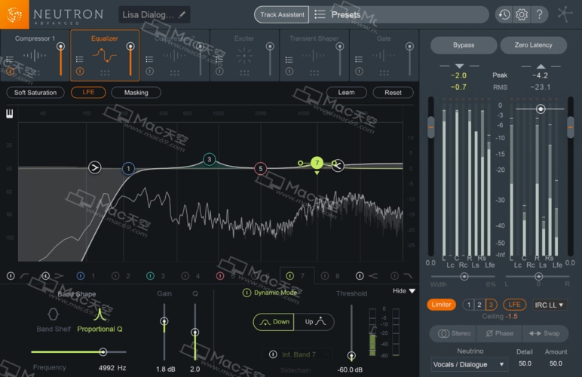This screenshot has width=582, height=377.
Task: Toggle Exciter module power button
Action: 219,71
